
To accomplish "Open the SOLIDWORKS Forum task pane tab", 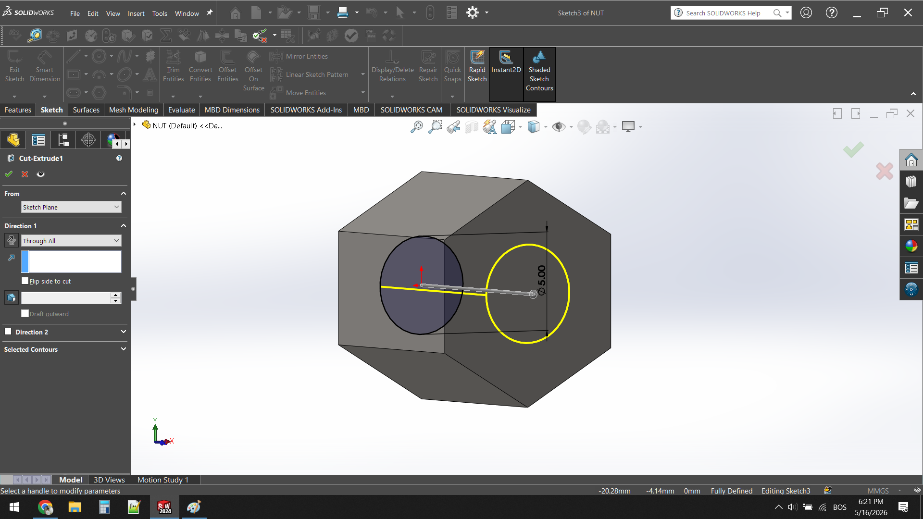I will [x=911, y=289].
